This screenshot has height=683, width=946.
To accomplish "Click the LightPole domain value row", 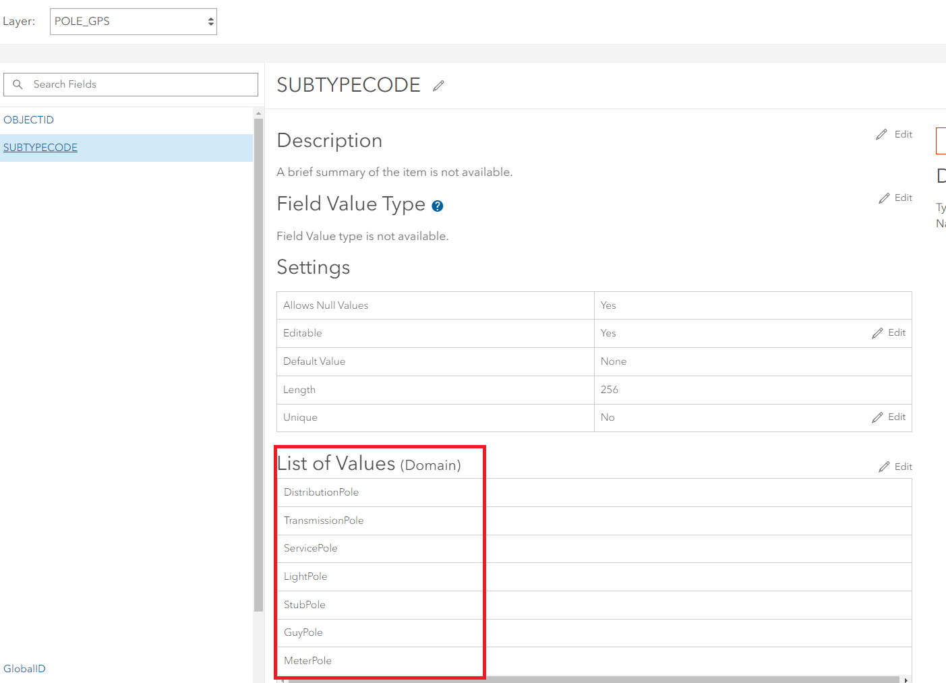I will (305, 576).
